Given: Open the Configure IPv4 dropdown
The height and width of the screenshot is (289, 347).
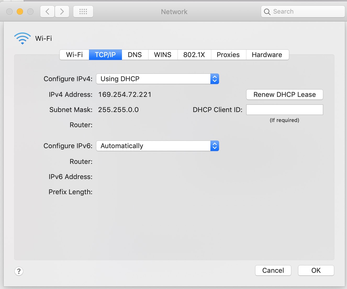Looking at the screenshot, I should pyautogui.click(x=158, y=79).
